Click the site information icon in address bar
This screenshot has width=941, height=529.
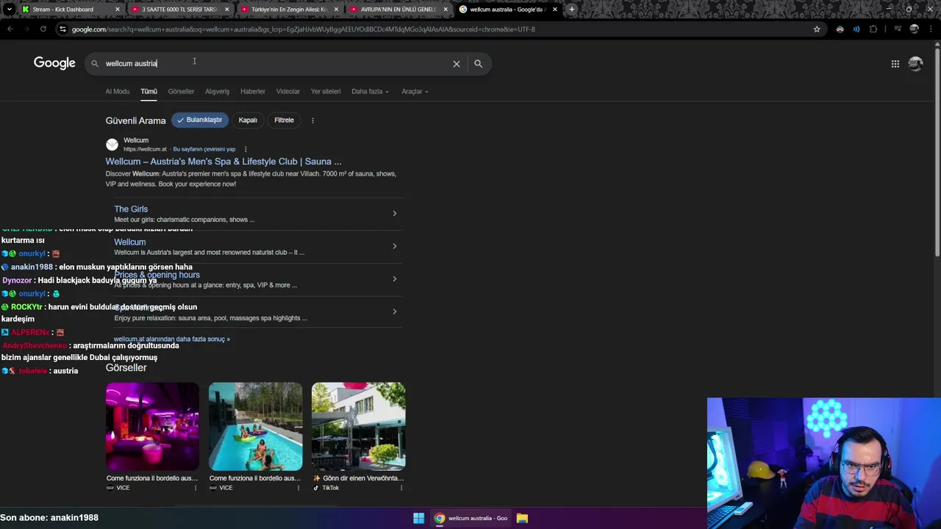(x=62, y=29)
